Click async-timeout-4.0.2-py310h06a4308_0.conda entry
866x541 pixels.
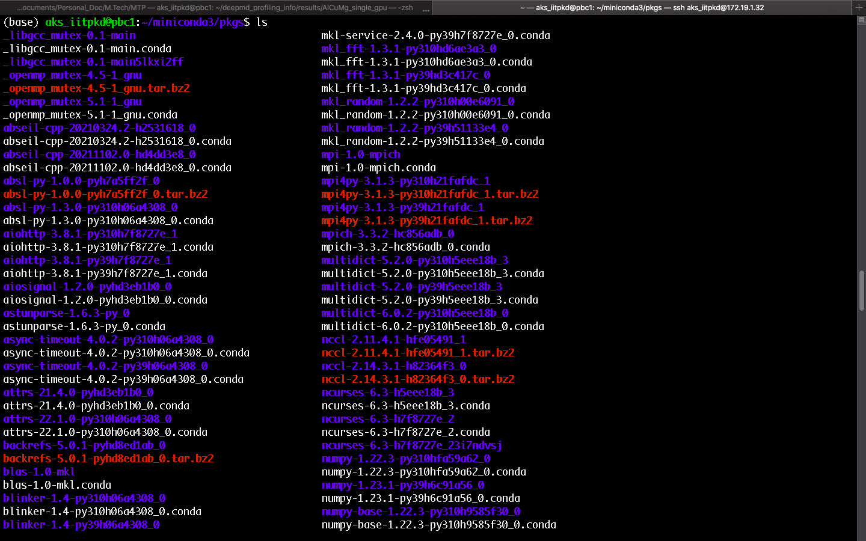tap(126, 353)
